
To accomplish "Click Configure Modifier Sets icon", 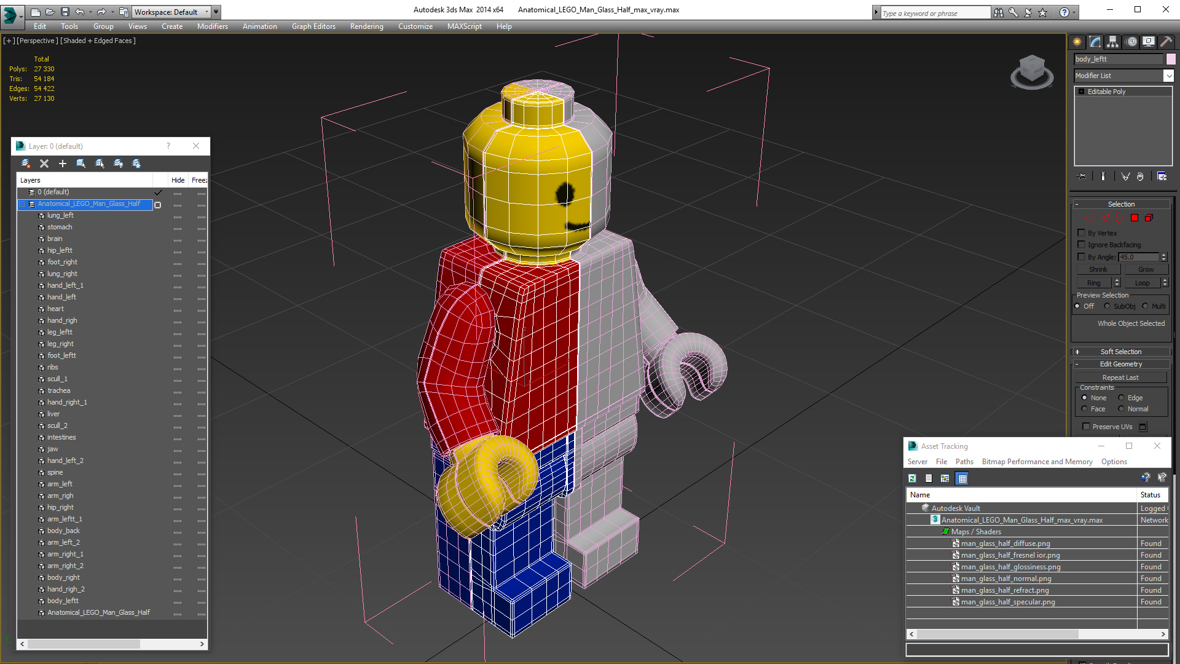I will (1162, 176).
